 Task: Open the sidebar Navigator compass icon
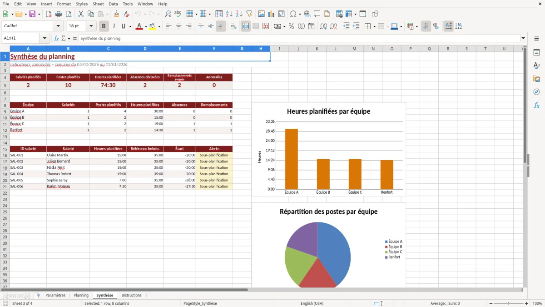tap(536, 92)
